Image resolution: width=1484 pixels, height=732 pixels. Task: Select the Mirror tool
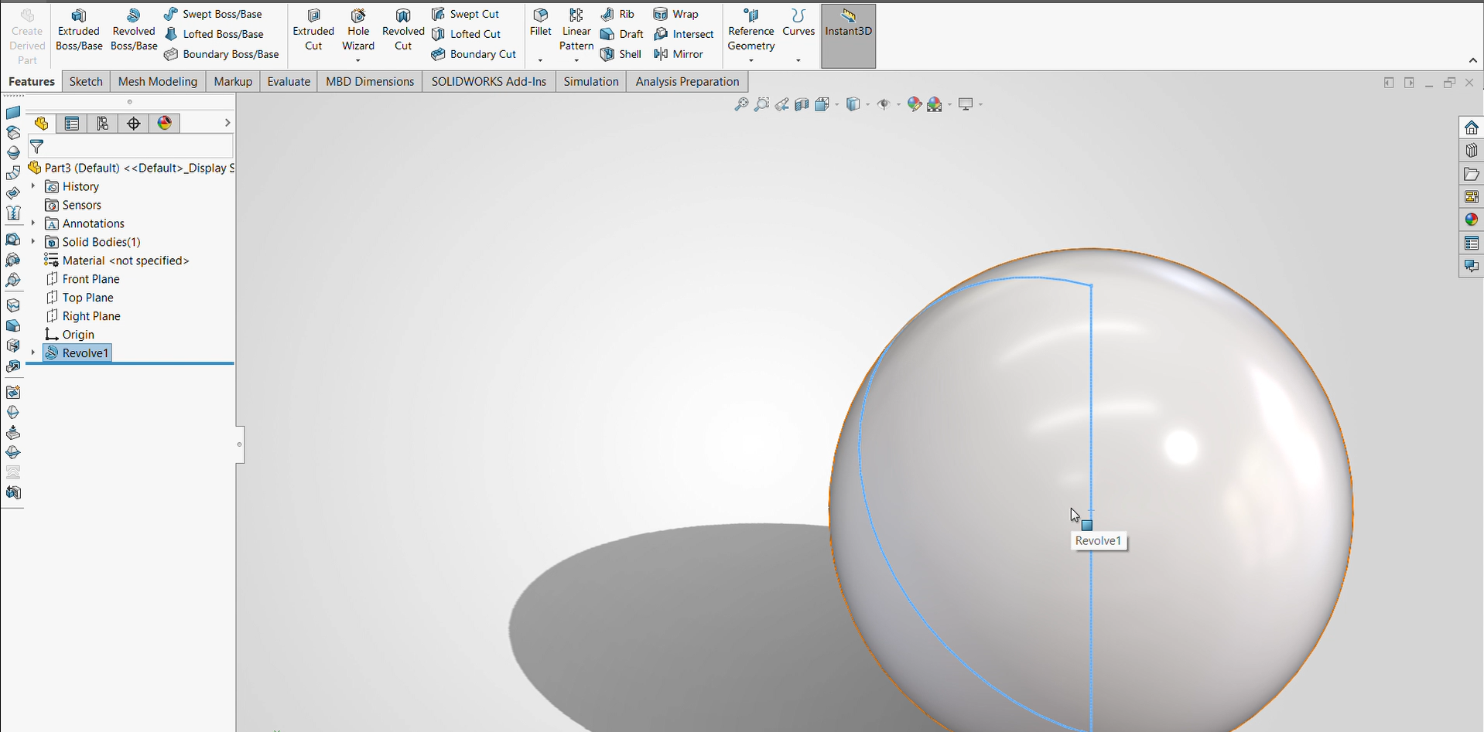(x=678, y=54)
